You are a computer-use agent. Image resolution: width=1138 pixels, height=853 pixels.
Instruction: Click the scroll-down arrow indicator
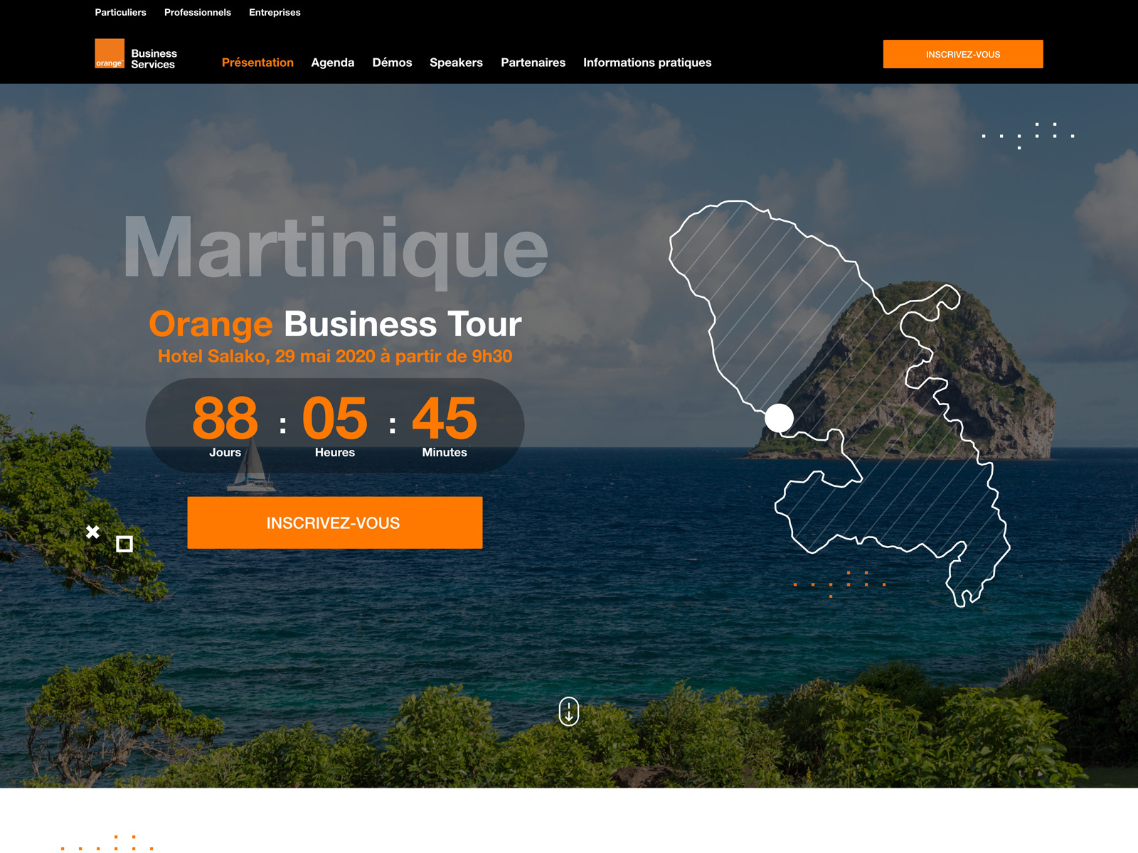(x=569, y=711)
